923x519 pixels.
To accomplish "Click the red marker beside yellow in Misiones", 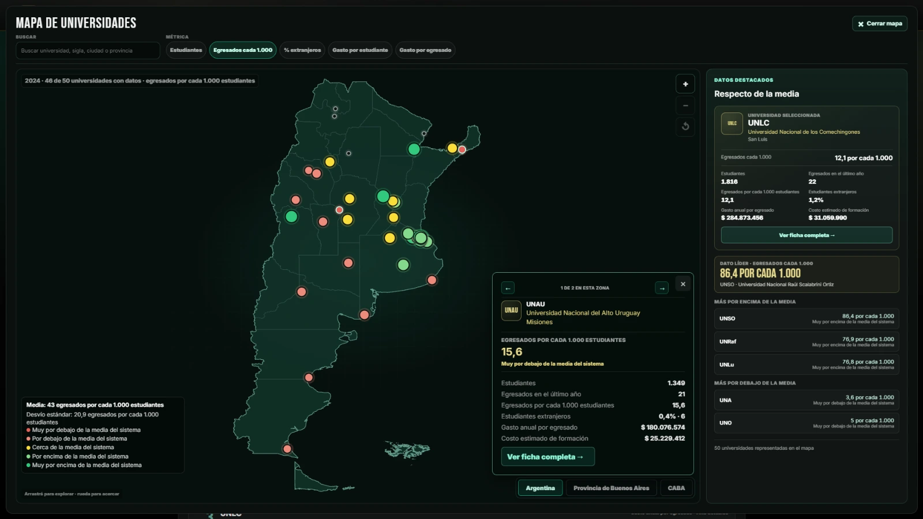I will pyautogui.click(x=462, y=150).
